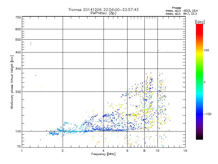The height and width of the screenshot is (164, 218).
Task: Click the y-axis tick label '750'
Action: click(18, 17)
